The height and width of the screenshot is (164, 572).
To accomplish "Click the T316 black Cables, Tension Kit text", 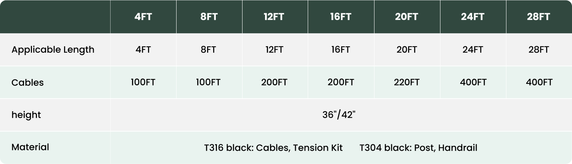I will tap(273, 148).
